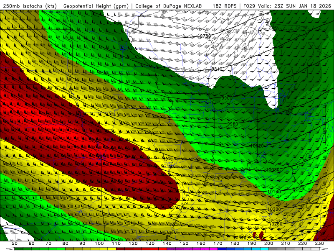The height and width of the screenshot is (251, 334).
Task: Click the 100 label on the color scale
Action: coord(99,243)
